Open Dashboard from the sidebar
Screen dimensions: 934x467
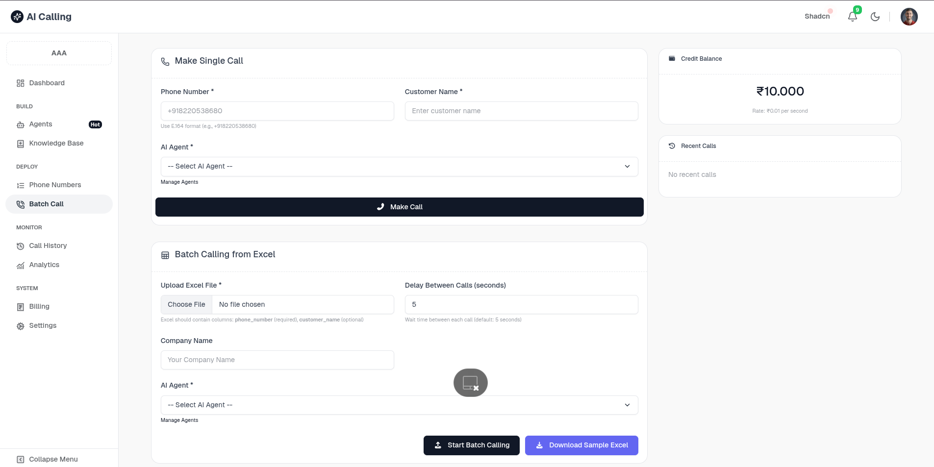[47, 83]
